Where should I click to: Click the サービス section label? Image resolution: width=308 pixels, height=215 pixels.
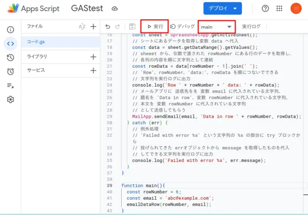(36, 70)
